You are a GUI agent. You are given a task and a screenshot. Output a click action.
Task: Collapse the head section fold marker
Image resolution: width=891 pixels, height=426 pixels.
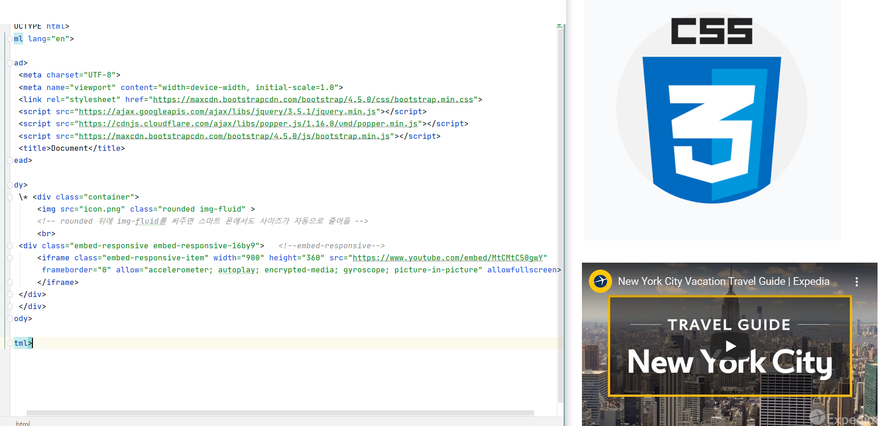10,64
